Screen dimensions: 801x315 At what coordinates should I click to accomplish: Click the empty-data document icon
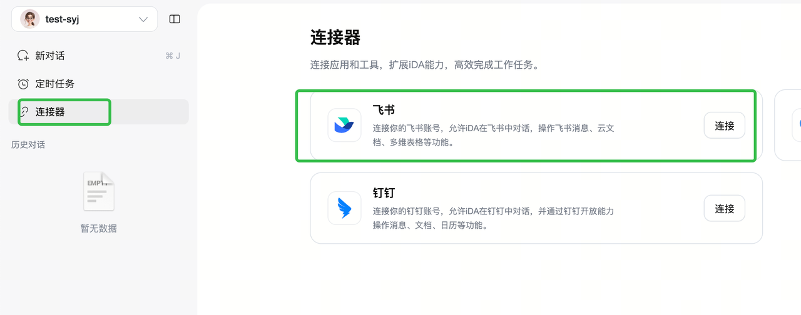coord(99,191)
